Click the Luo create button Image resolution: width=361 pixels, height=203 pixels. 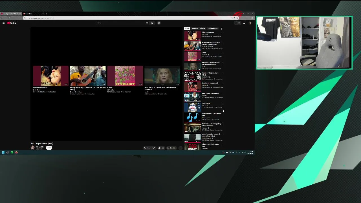click(238, 23)
